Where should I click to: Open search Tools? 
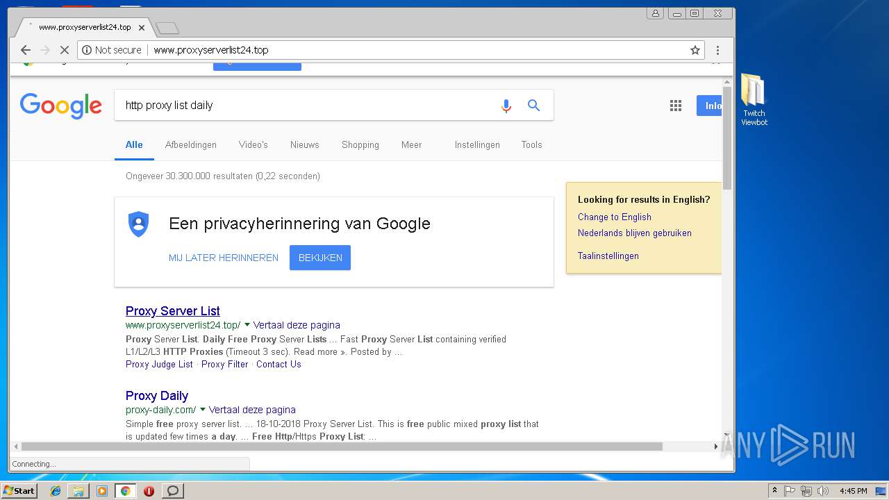point(532,144)
